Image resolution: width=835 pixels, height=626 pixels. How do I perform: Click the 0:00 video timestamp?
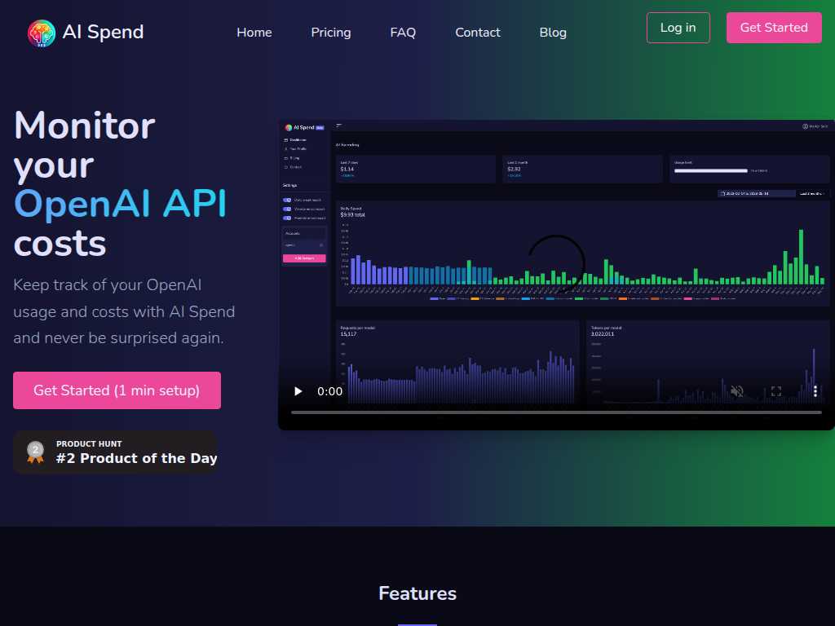click(329, 391)
